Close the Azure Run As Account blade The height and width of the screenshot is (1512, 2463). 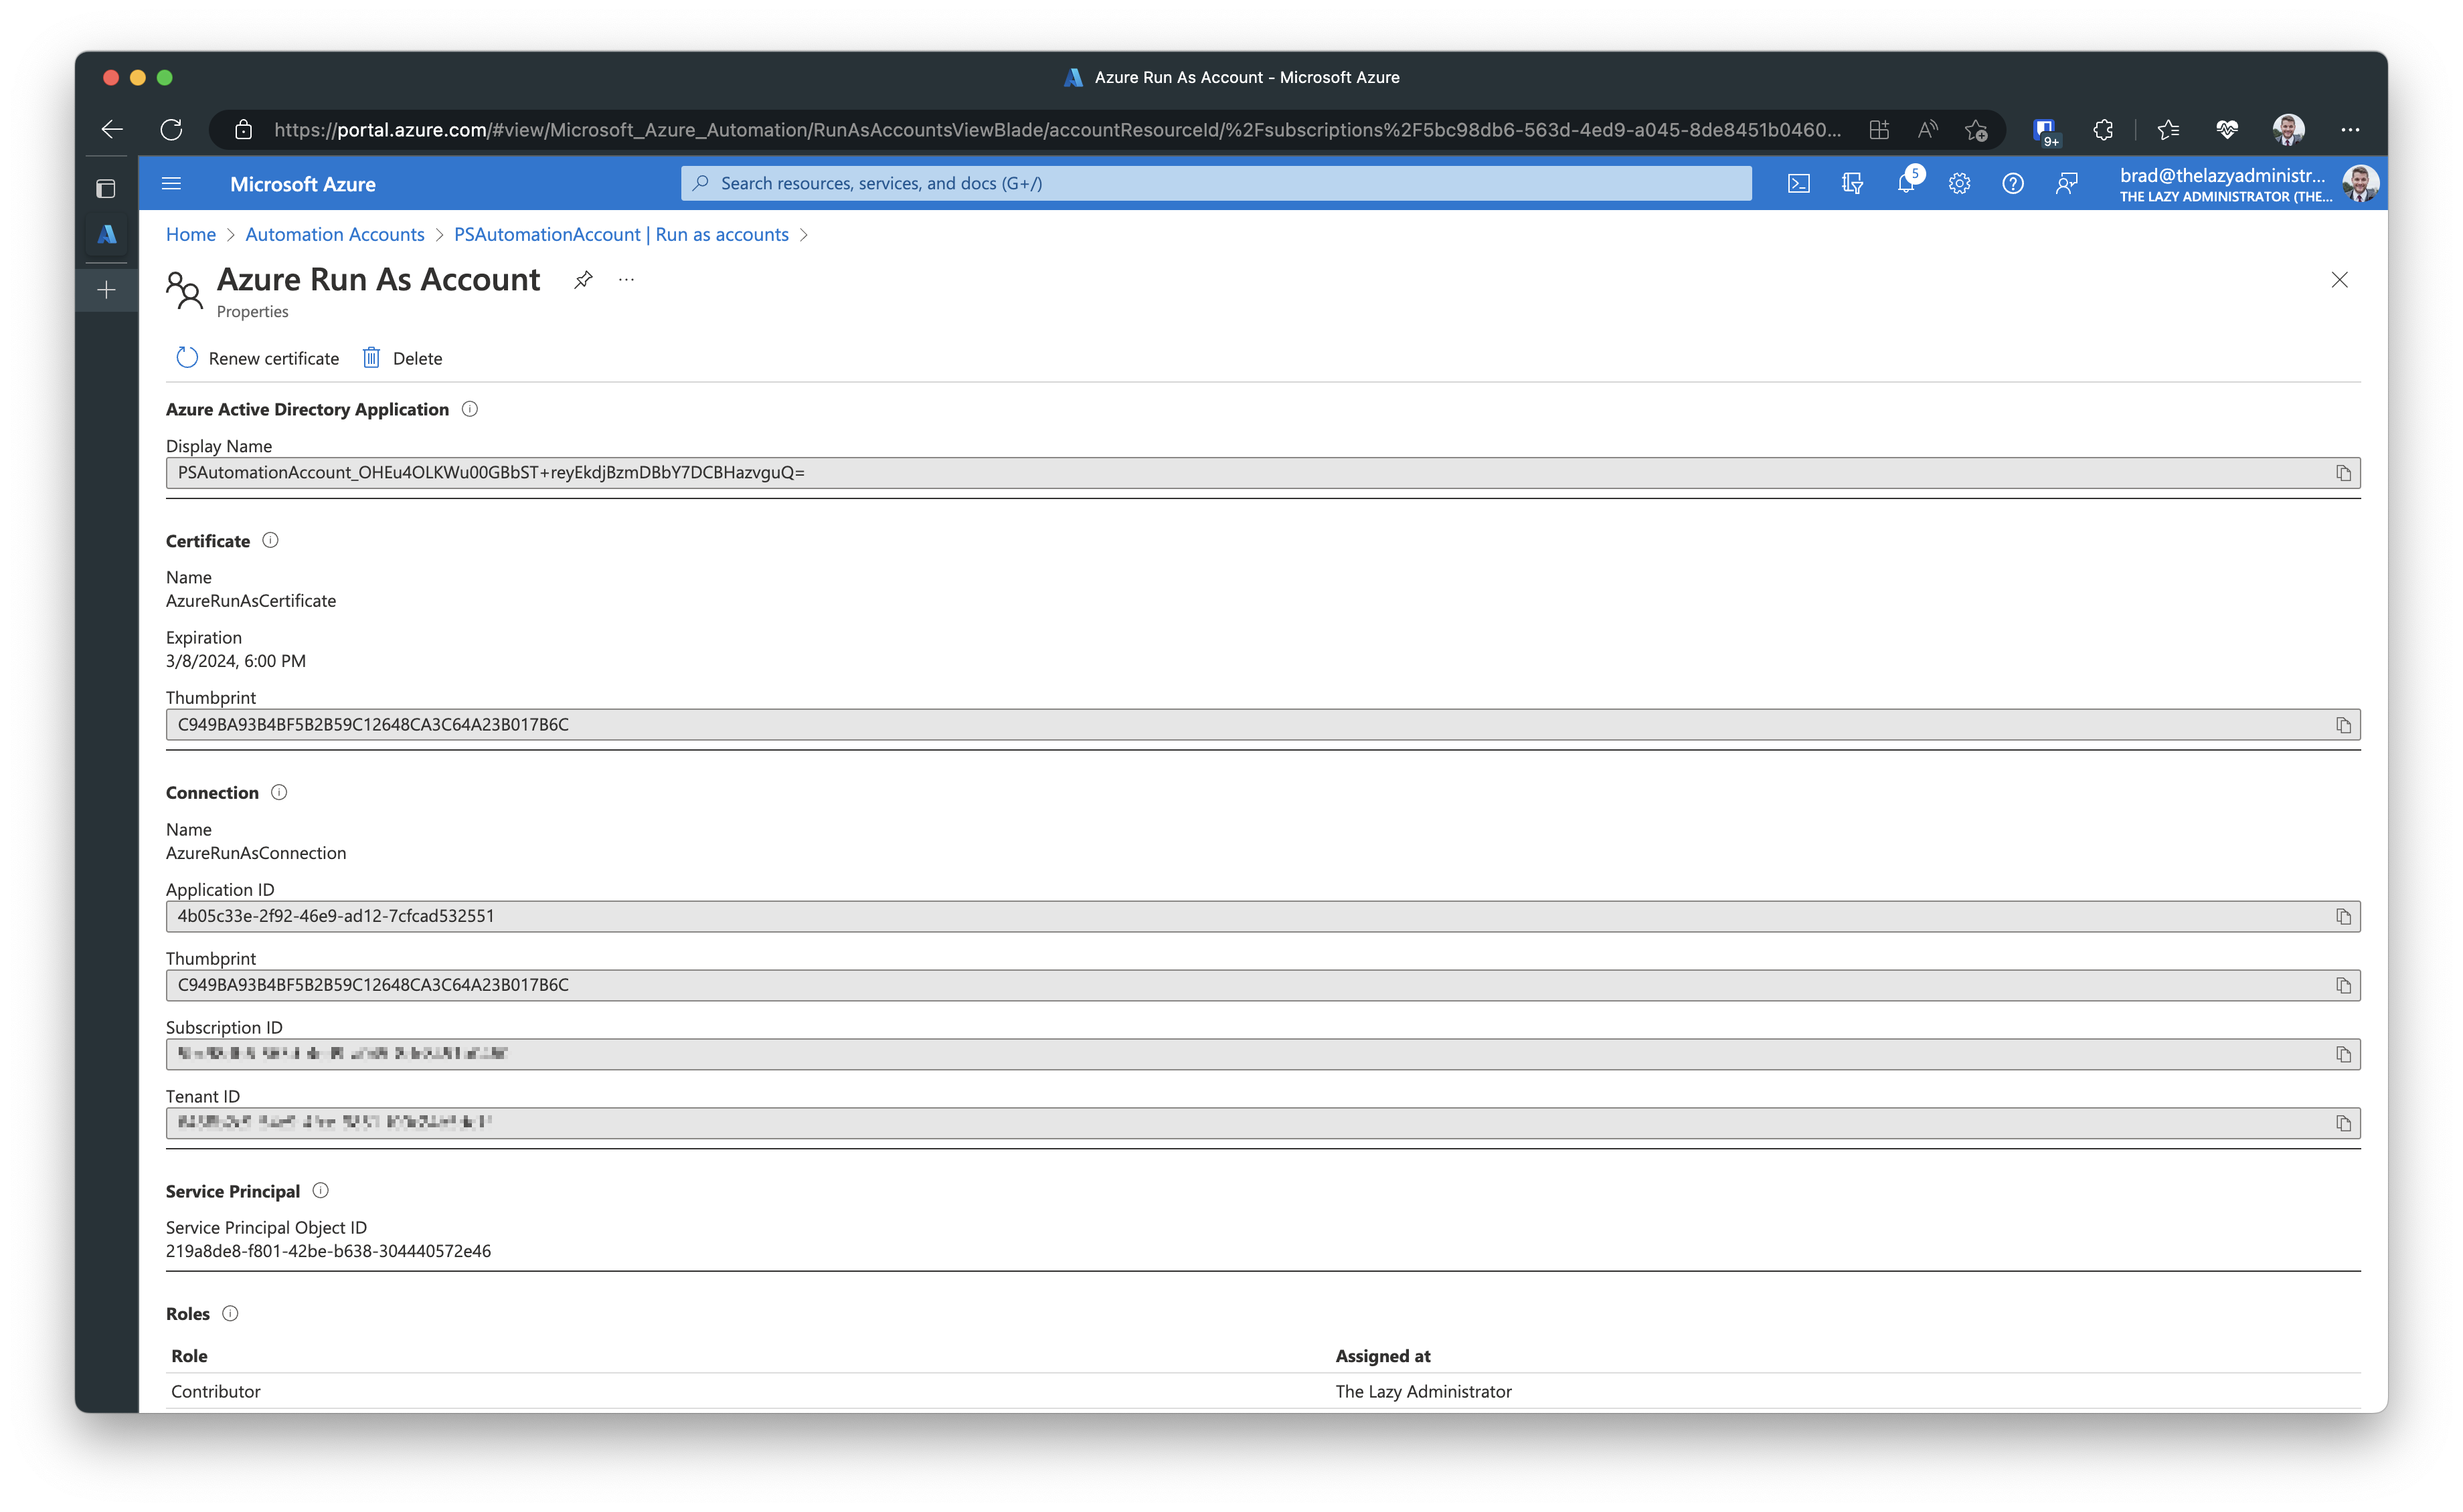2339,280
